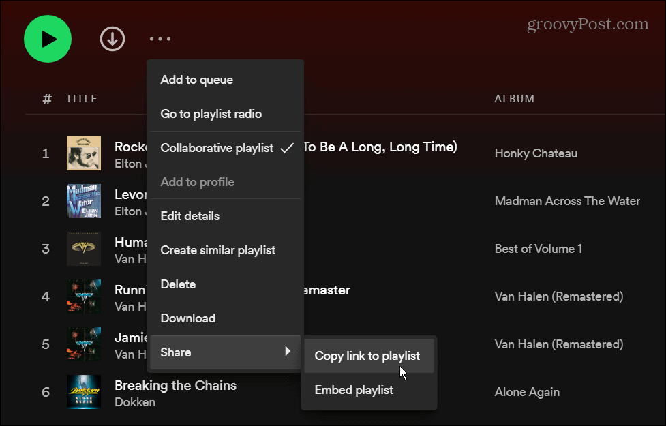Image resolution: width=666 pixels, height=426 pixels.
Task: Toggle Download for this playlist
Action: [x=187, y=318]
